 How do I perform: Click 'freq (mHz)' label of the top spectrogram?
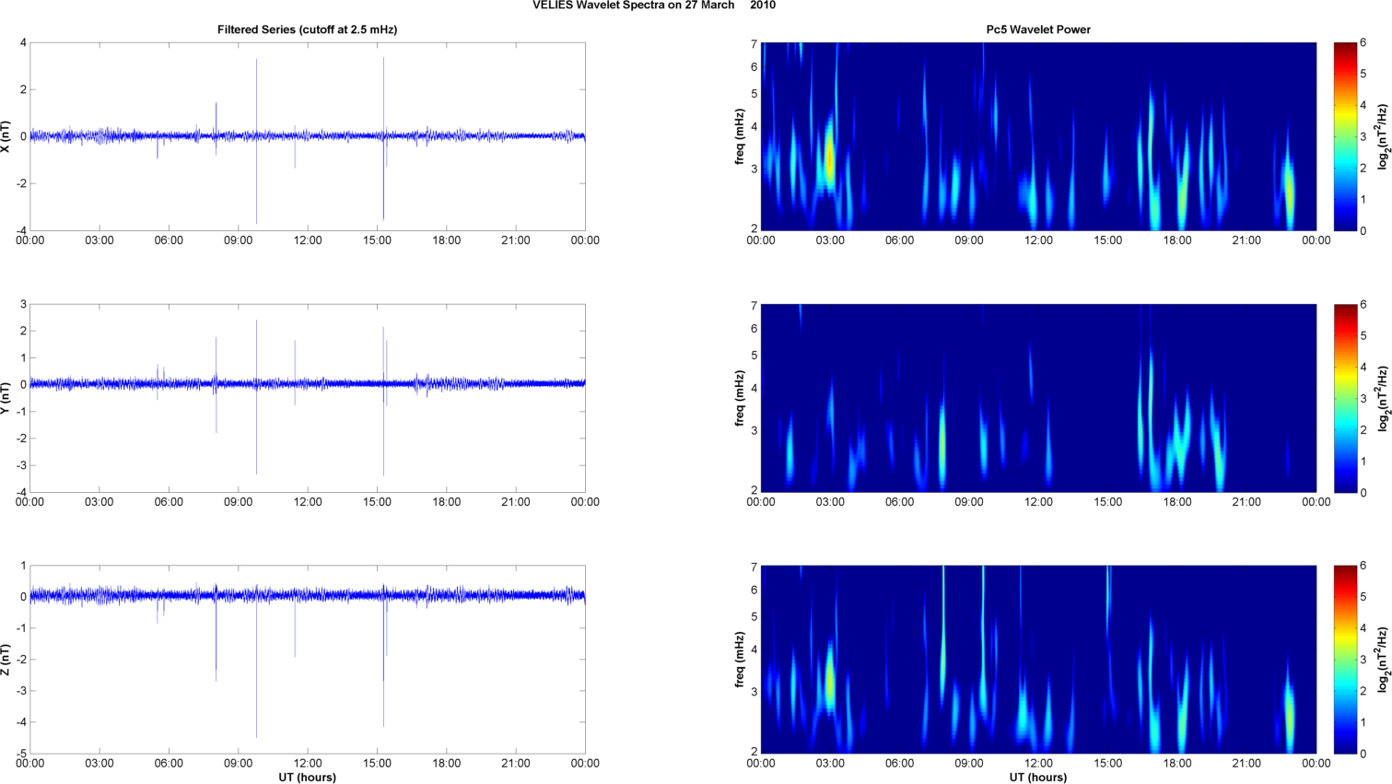pyautogui.click(x=740, y=136)
